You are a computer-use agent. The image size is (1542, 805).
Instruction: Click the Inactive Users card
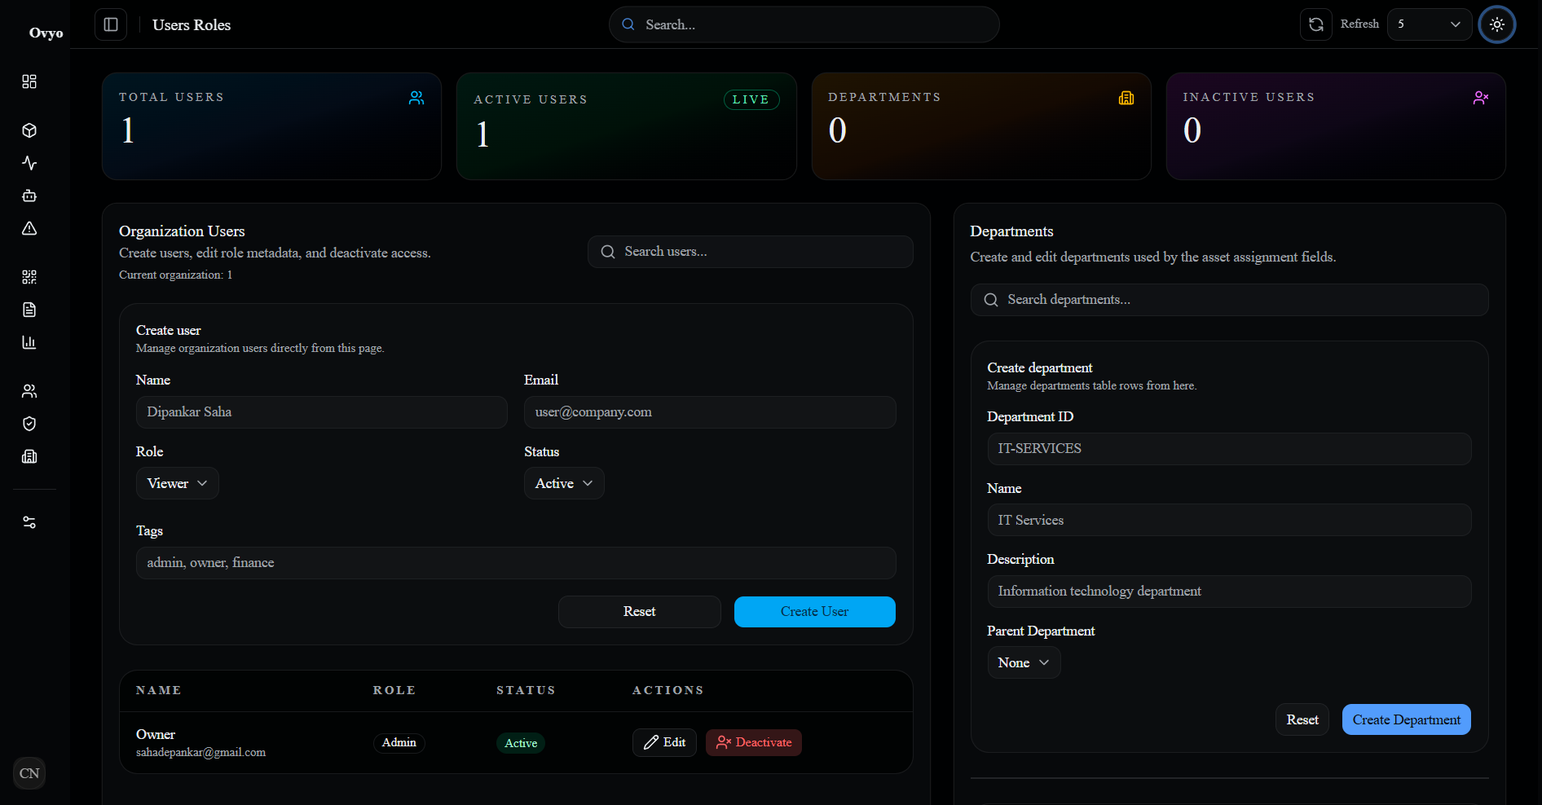point(1335,126)
